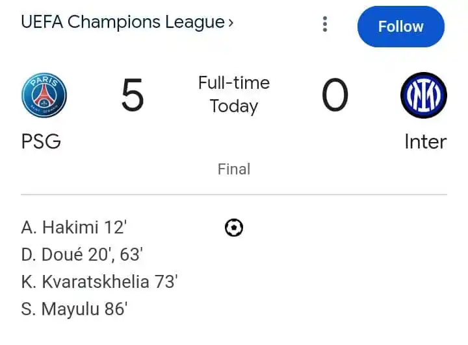The image size is (468, 345).
Task: Select scorer K. Kvaratskhelia 73'
Action: (99, 282)
